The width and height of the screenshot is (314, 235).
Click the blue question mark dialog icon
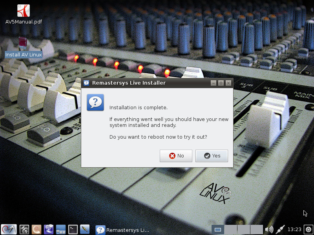click(x=95, y=102)
